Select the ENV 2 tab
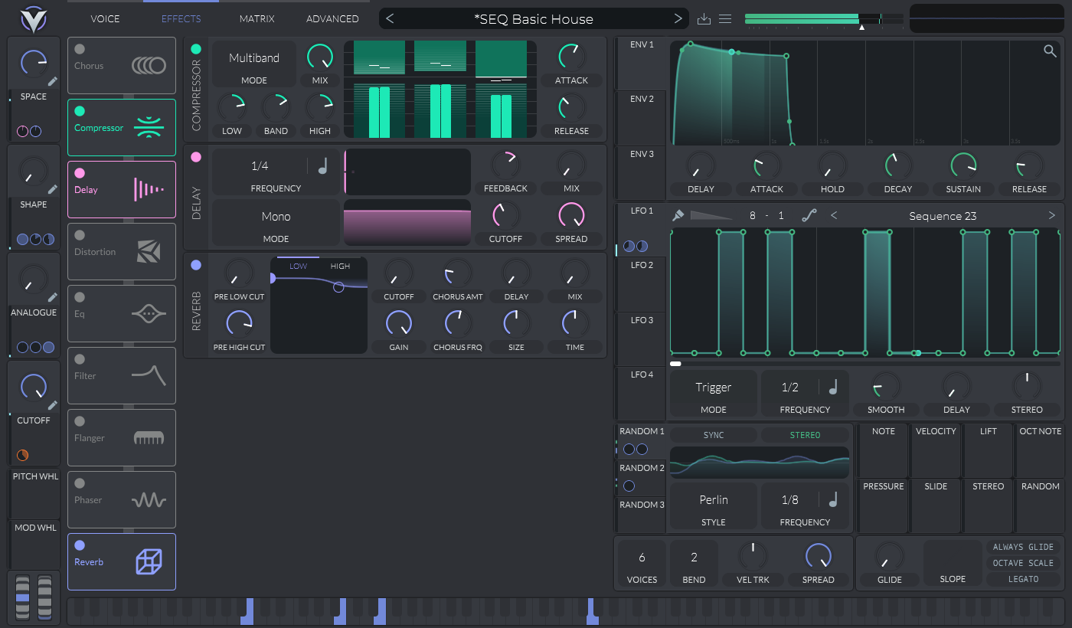This screenshot has height=628, width=1072. point(642,117)
